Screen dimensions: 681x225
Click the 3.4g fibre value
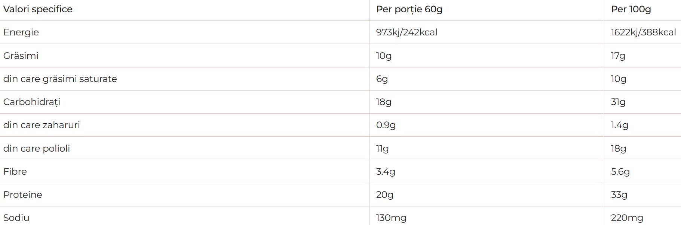pyautogui.click(x=386, y=172)
